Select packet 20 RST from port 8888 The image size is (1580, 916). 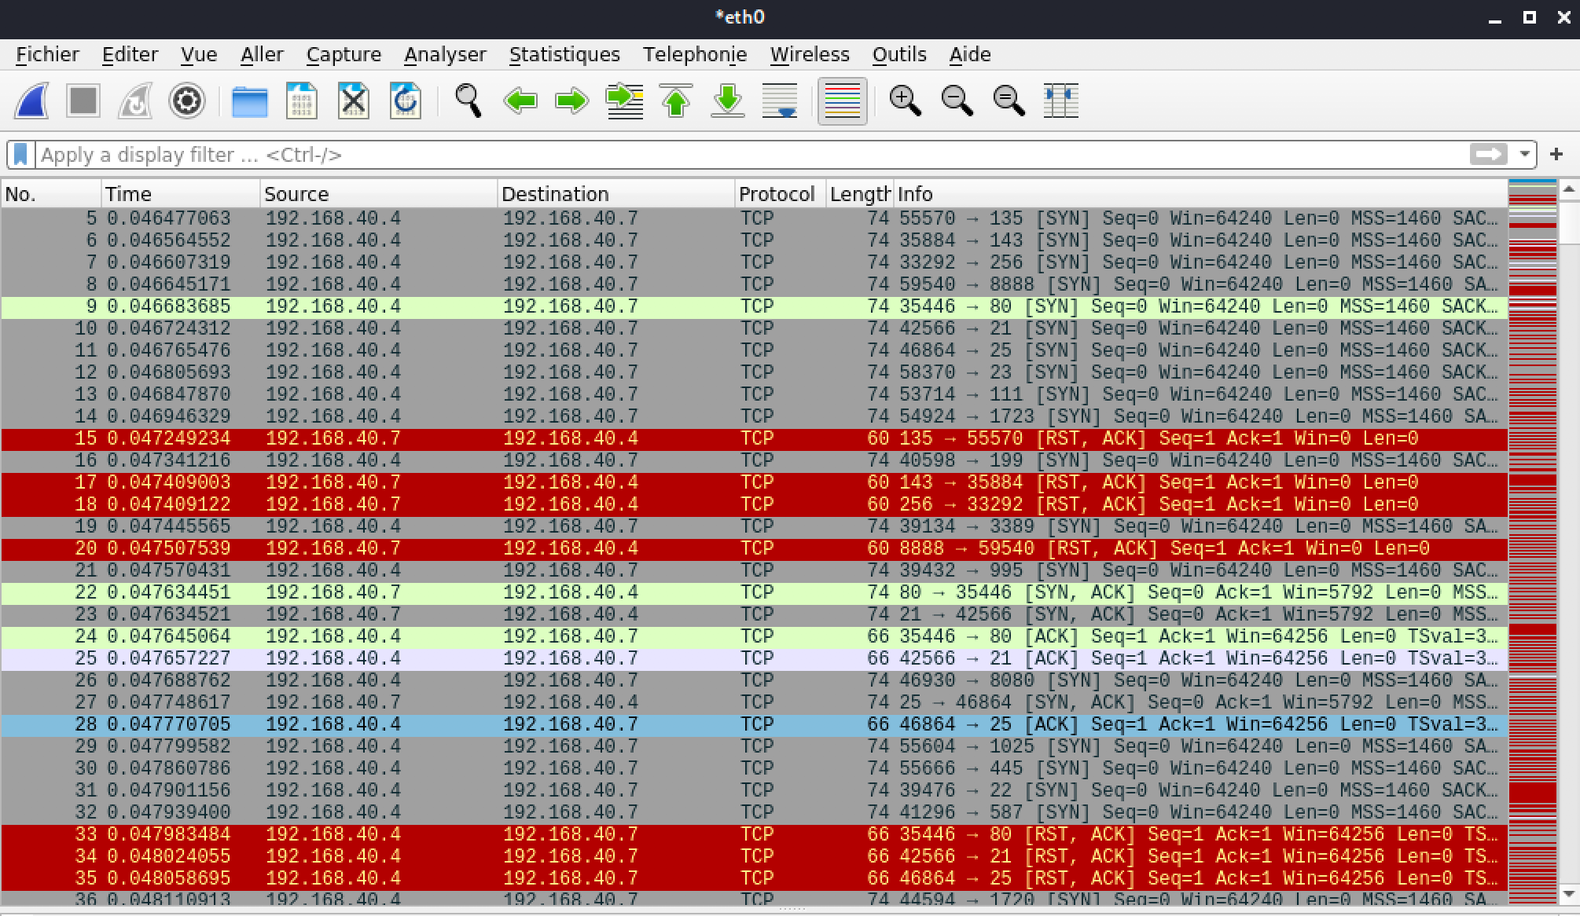click(x=754, y=548)
